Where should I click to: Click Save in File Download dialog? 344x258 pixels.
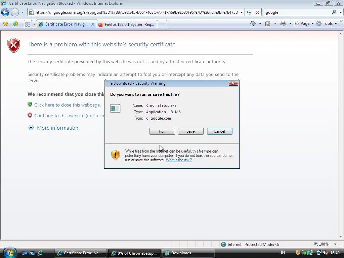191,131
